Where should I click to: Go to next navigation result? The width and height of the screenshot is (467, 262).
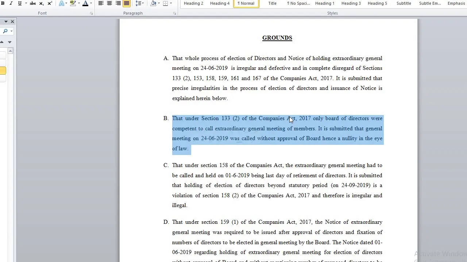pyautogui.click(x=9, y=42)
